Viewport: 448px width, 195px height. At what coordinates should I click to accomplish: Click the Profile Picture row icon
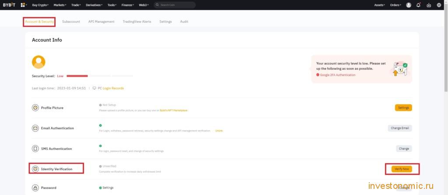tap(35, 108)
